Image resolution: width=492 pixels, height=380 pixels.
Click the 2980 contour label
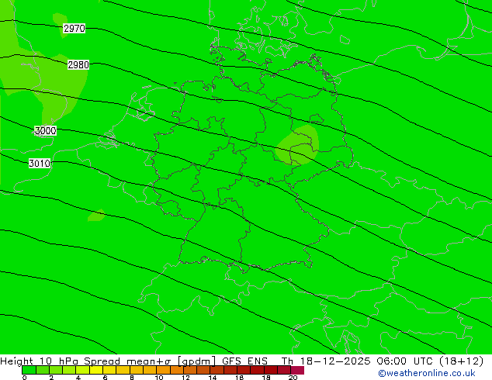coord(78,64)
